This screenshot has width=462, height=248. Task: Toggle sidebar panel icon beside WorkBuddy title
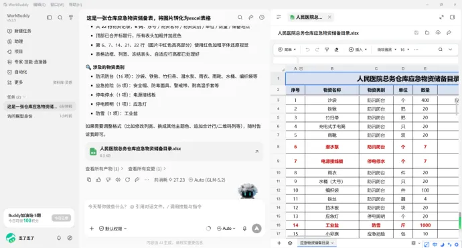49,17
